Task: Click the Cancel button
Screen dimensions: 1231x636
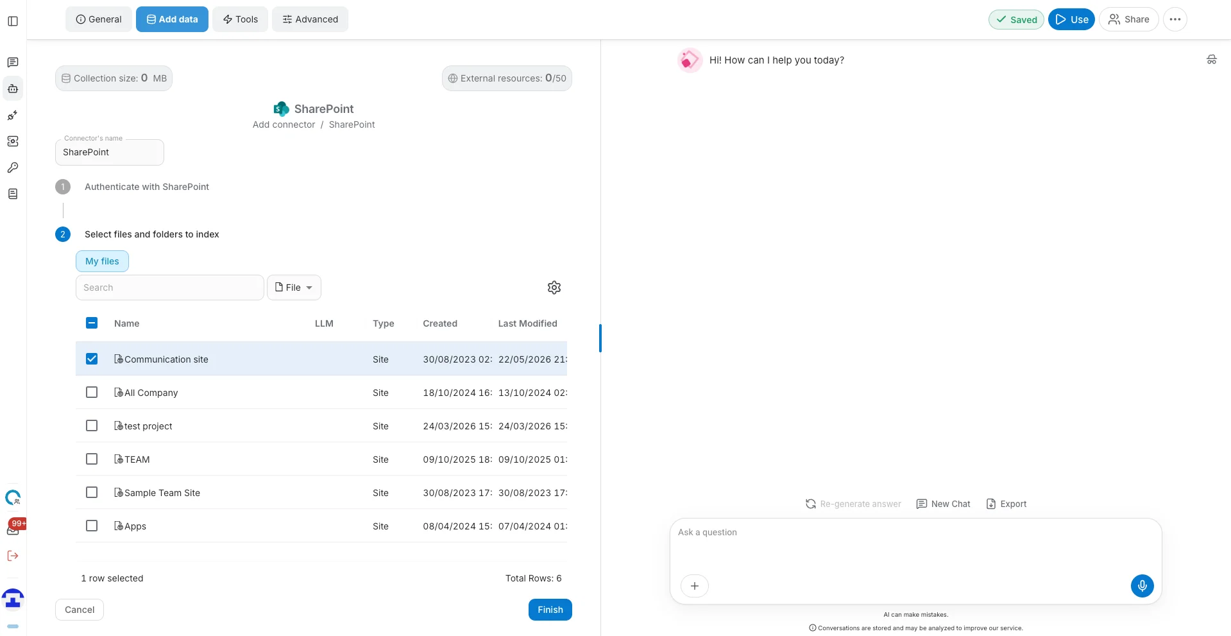Action: (80, 610)
